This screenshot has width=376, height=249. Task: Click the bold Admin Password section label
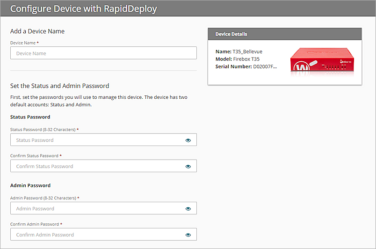tap(30, 185)
